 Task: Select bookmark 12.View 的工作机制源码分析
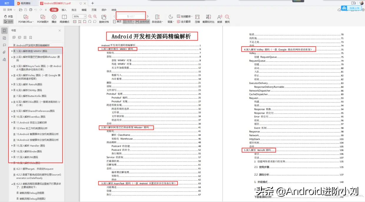coord(32,128)
